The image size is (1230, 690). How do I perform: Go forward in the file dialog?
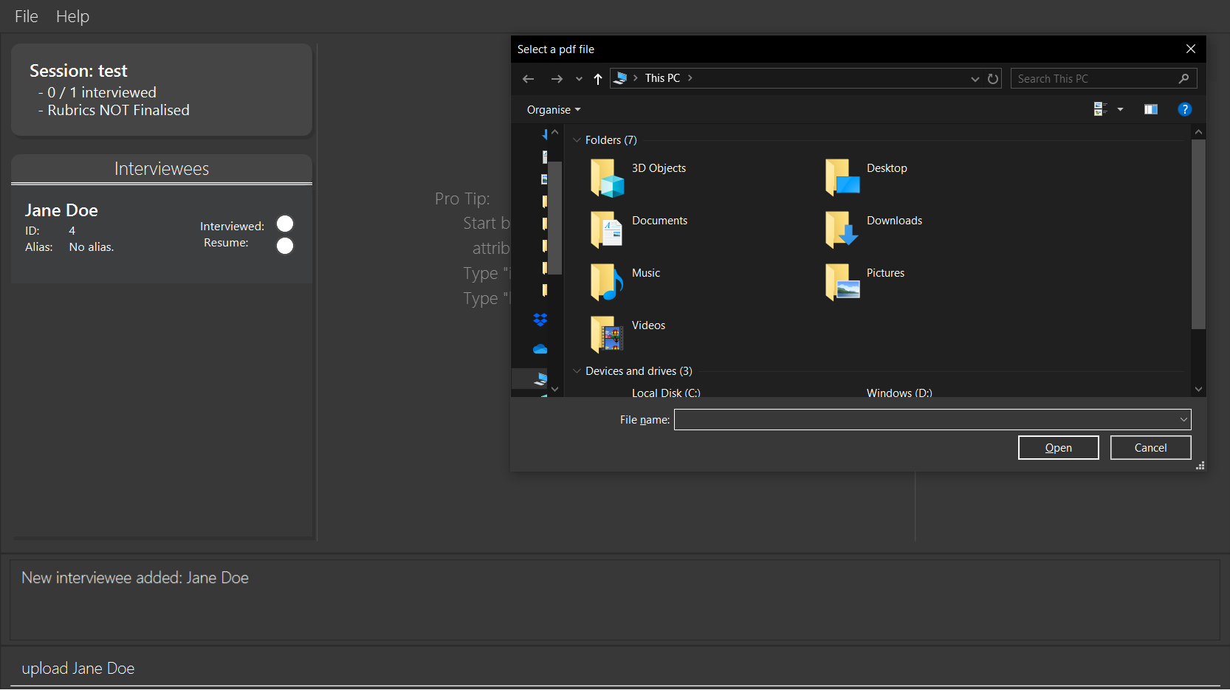(x=557, y=79)
